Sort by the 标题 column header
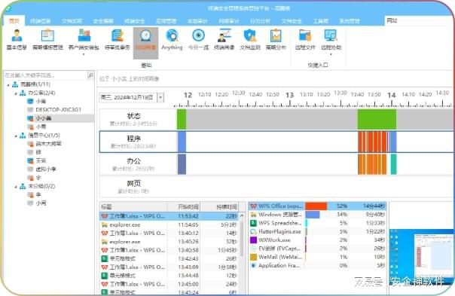Screen dimensions: 455x296 pos(133,207)
